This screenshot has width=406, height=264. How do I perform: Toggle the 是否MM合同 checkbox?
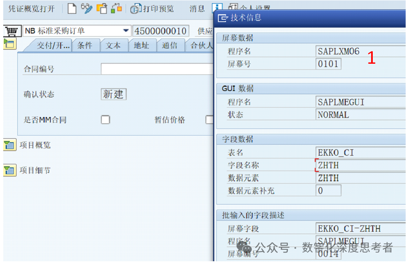click(x=105, y=119)
